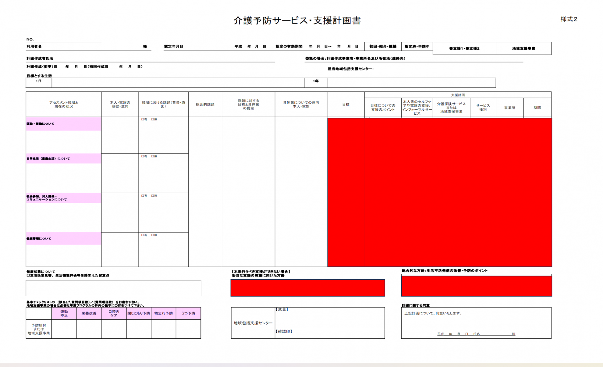Select the 地域支援事業 cell
Image resolution: width=603 pixels, height=367 pixels.
524,48
